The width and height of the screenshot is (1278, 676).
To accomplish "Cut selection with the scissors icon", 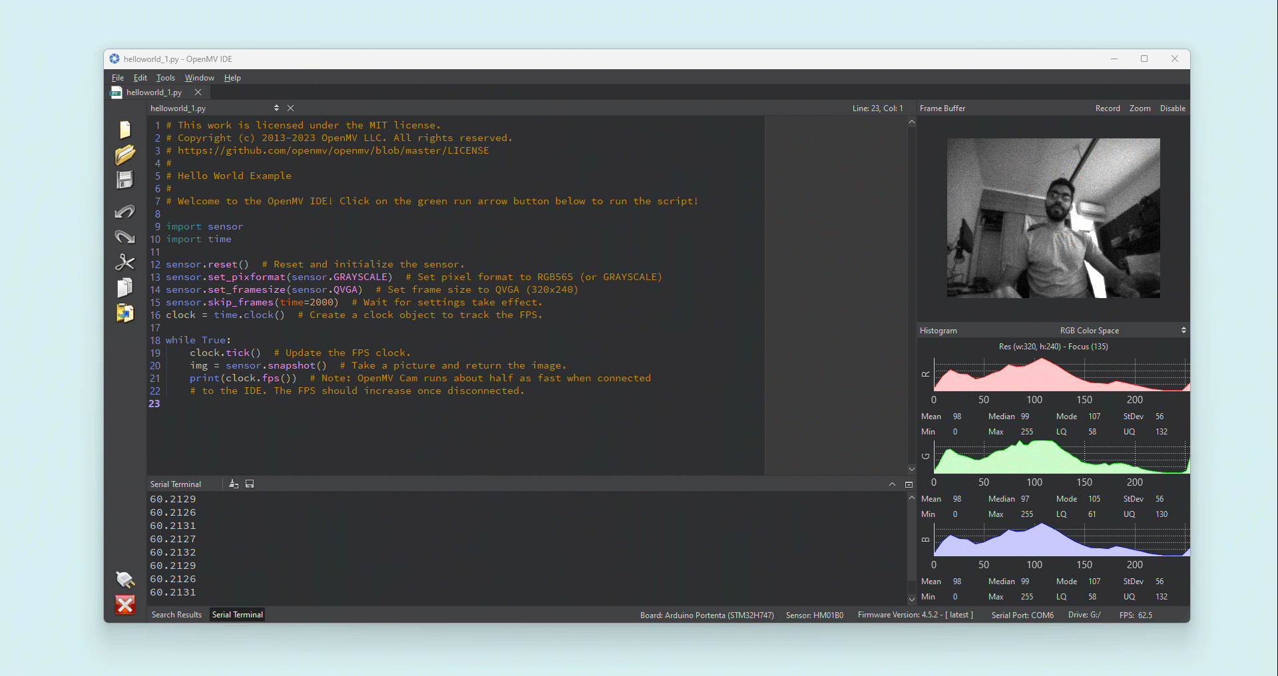I will [x=125, y=262].
